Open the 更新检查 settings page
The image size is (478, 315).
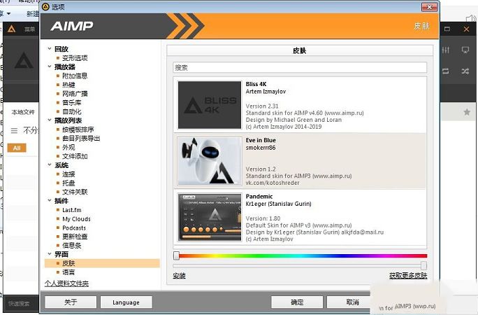coord(75,237)
